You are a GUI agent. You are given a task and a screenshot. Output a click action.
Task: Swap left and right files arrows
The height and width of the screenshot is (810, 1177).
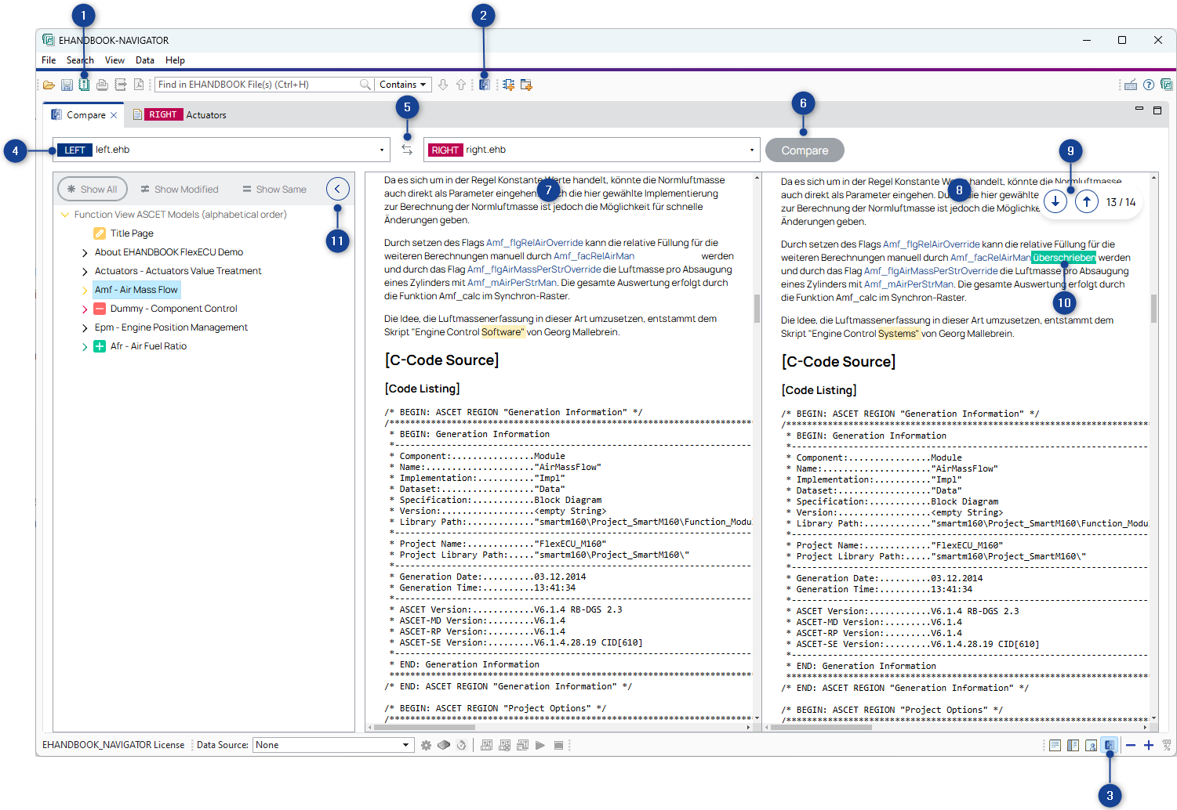(x=407, y=150)
